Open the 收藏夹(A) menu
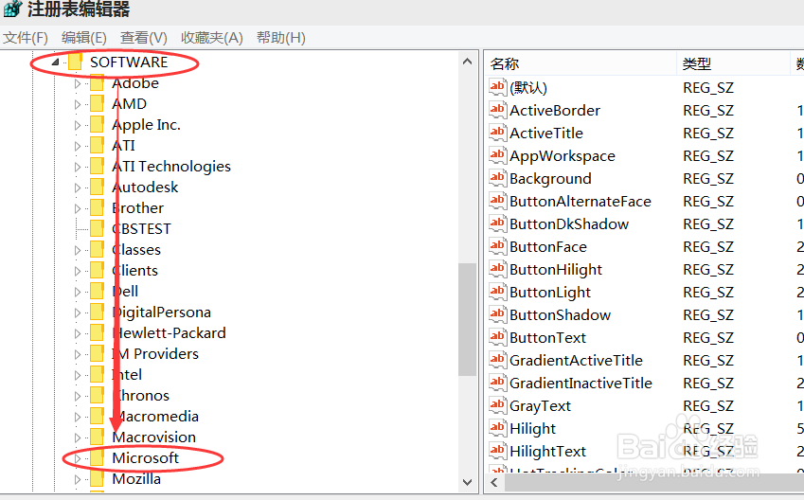804x500 pixels. [x=212, y=38]
